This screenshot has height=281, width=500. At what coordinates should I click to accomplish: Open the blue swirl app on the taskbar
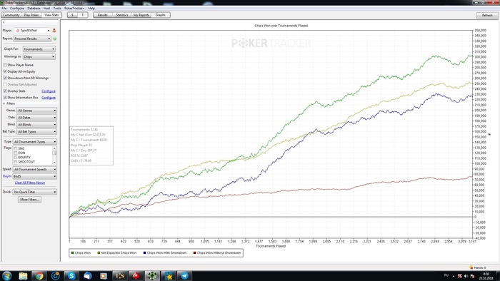pyautogui.click(x=56, y=276)
